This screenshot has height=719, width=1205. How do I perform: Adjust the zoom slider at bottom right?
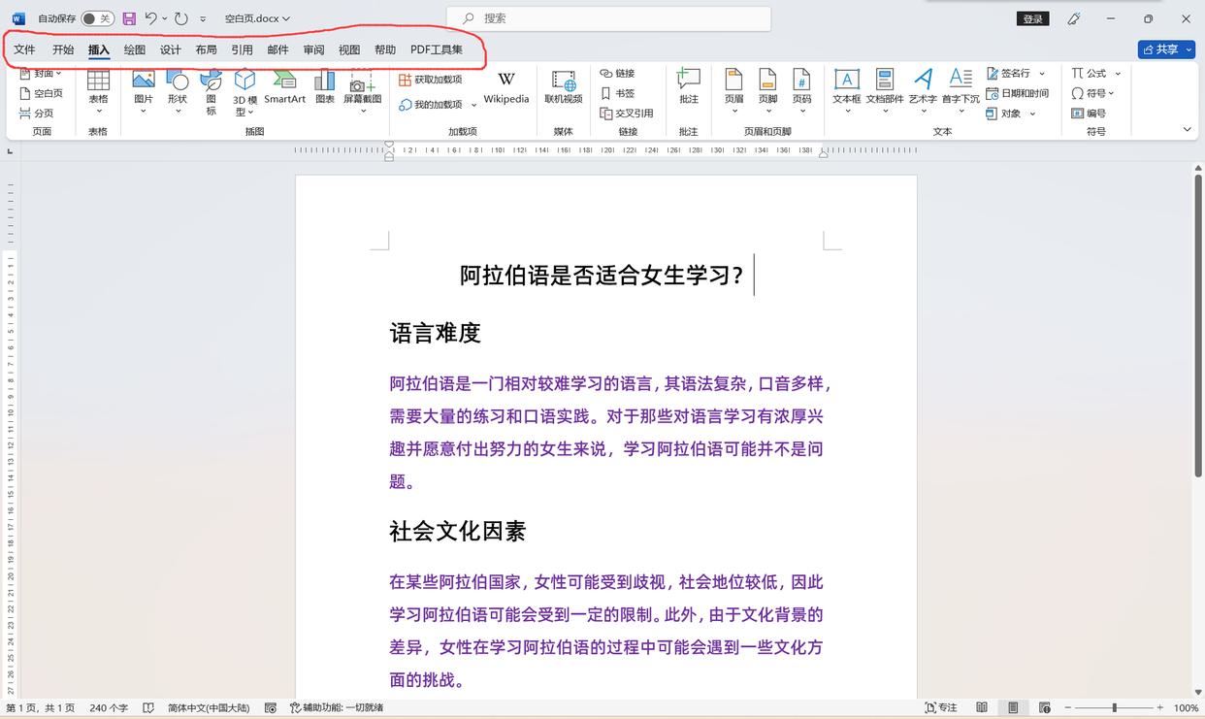point(1112,706)
